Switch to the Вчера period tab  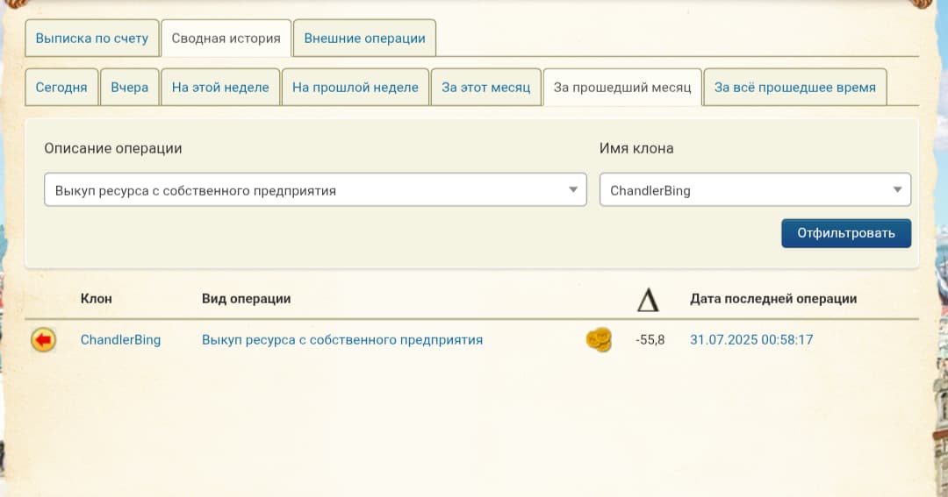click(x=130, y=88)
